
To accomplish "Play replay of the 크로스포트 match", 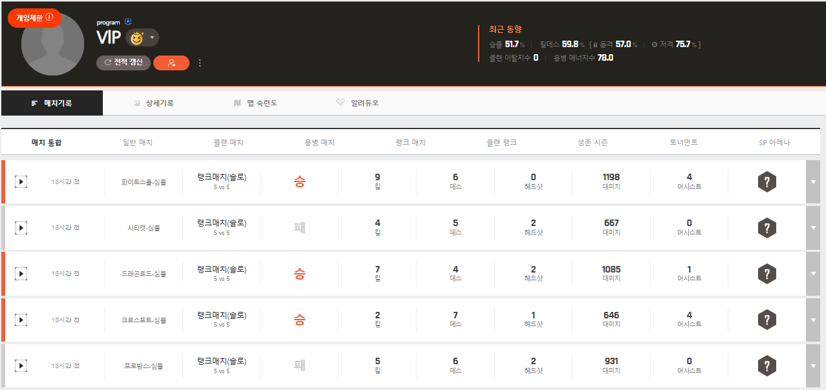I will coord(21,320).
